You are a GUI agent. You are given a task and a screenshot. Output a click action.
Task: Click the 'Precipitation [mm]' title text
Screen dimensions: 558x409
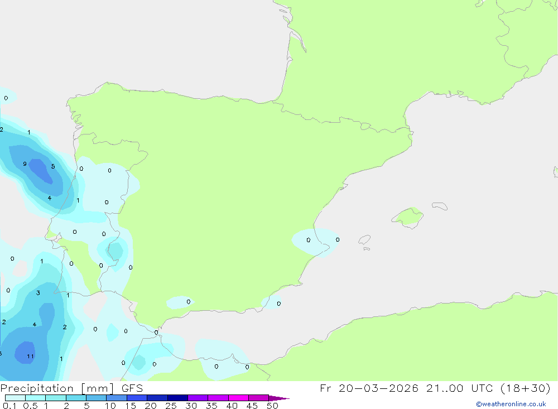coord(57,388)
